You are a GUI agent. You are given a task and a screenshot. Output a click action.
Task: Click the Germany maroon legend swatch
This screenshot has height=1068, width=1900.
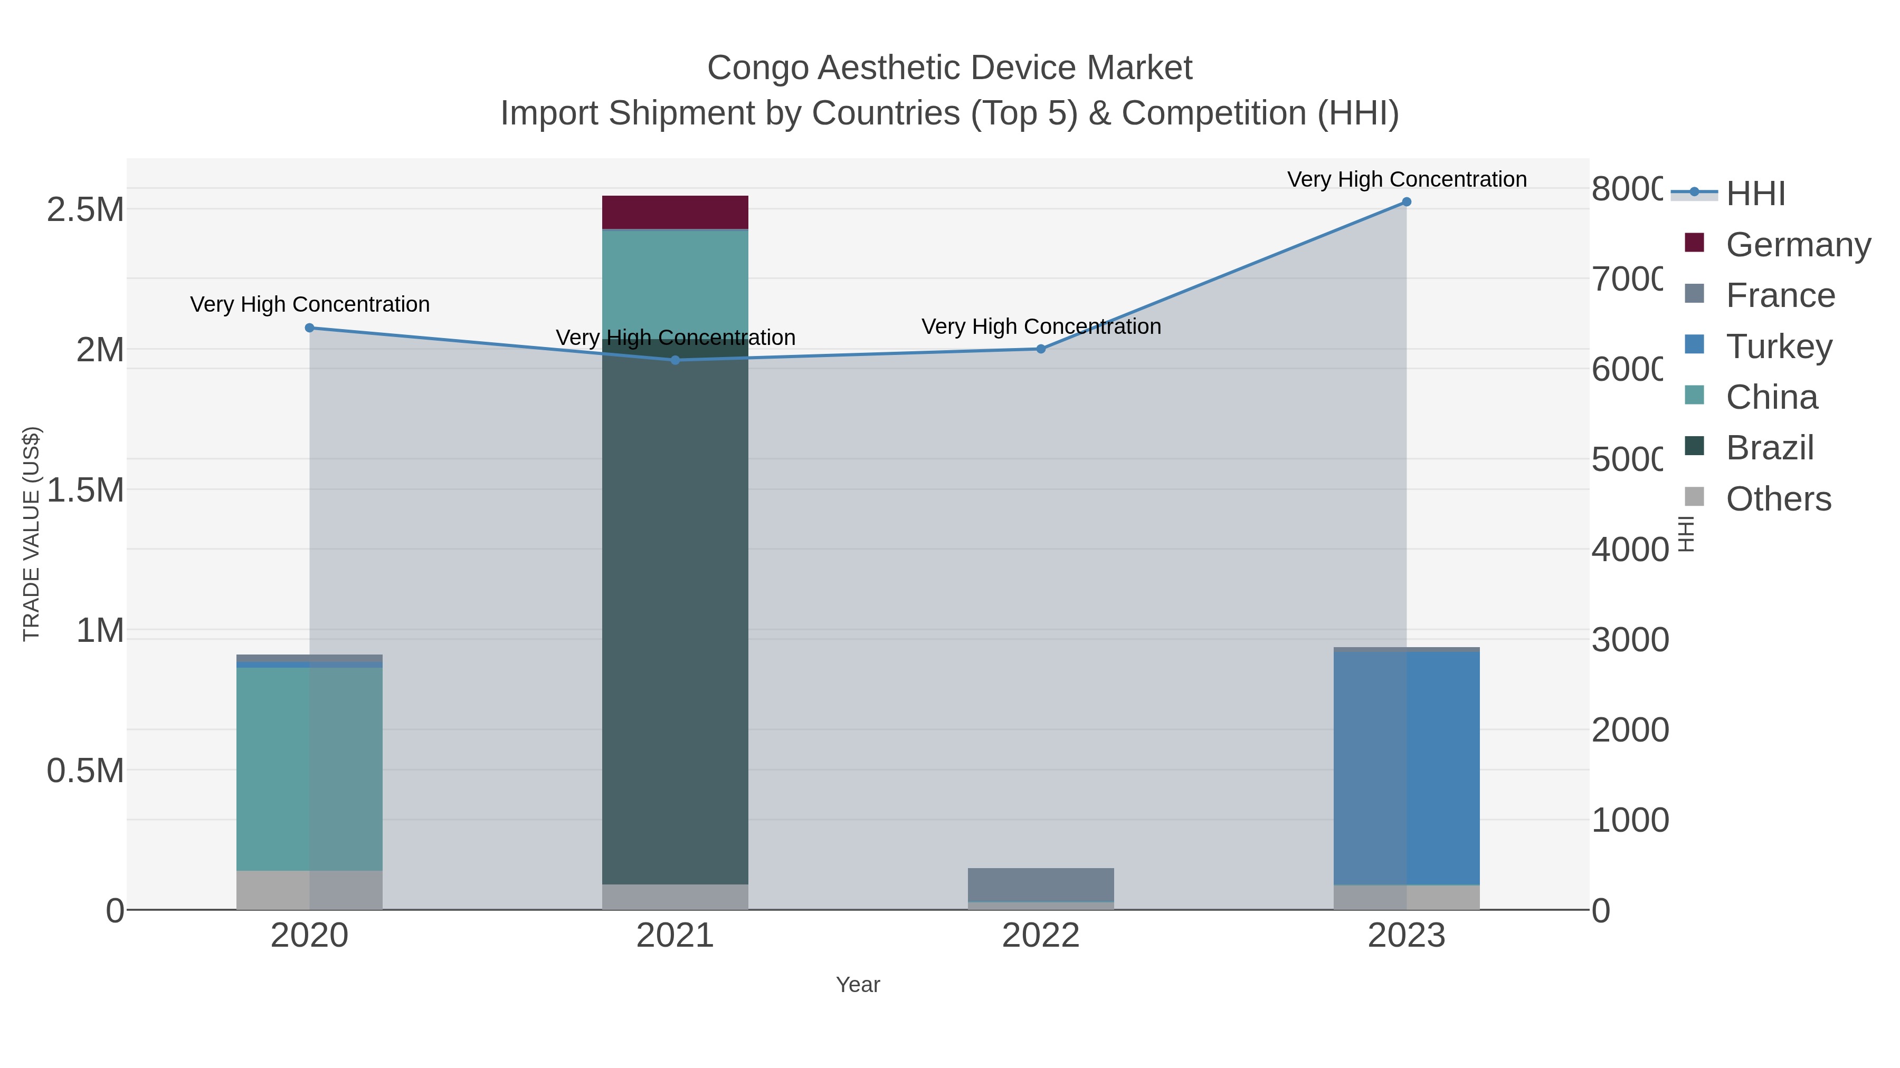point(1695,243)
